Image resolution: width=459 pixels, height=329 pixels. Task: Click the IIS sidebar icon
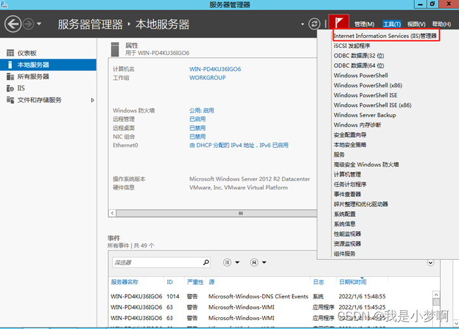click(10, 88)
